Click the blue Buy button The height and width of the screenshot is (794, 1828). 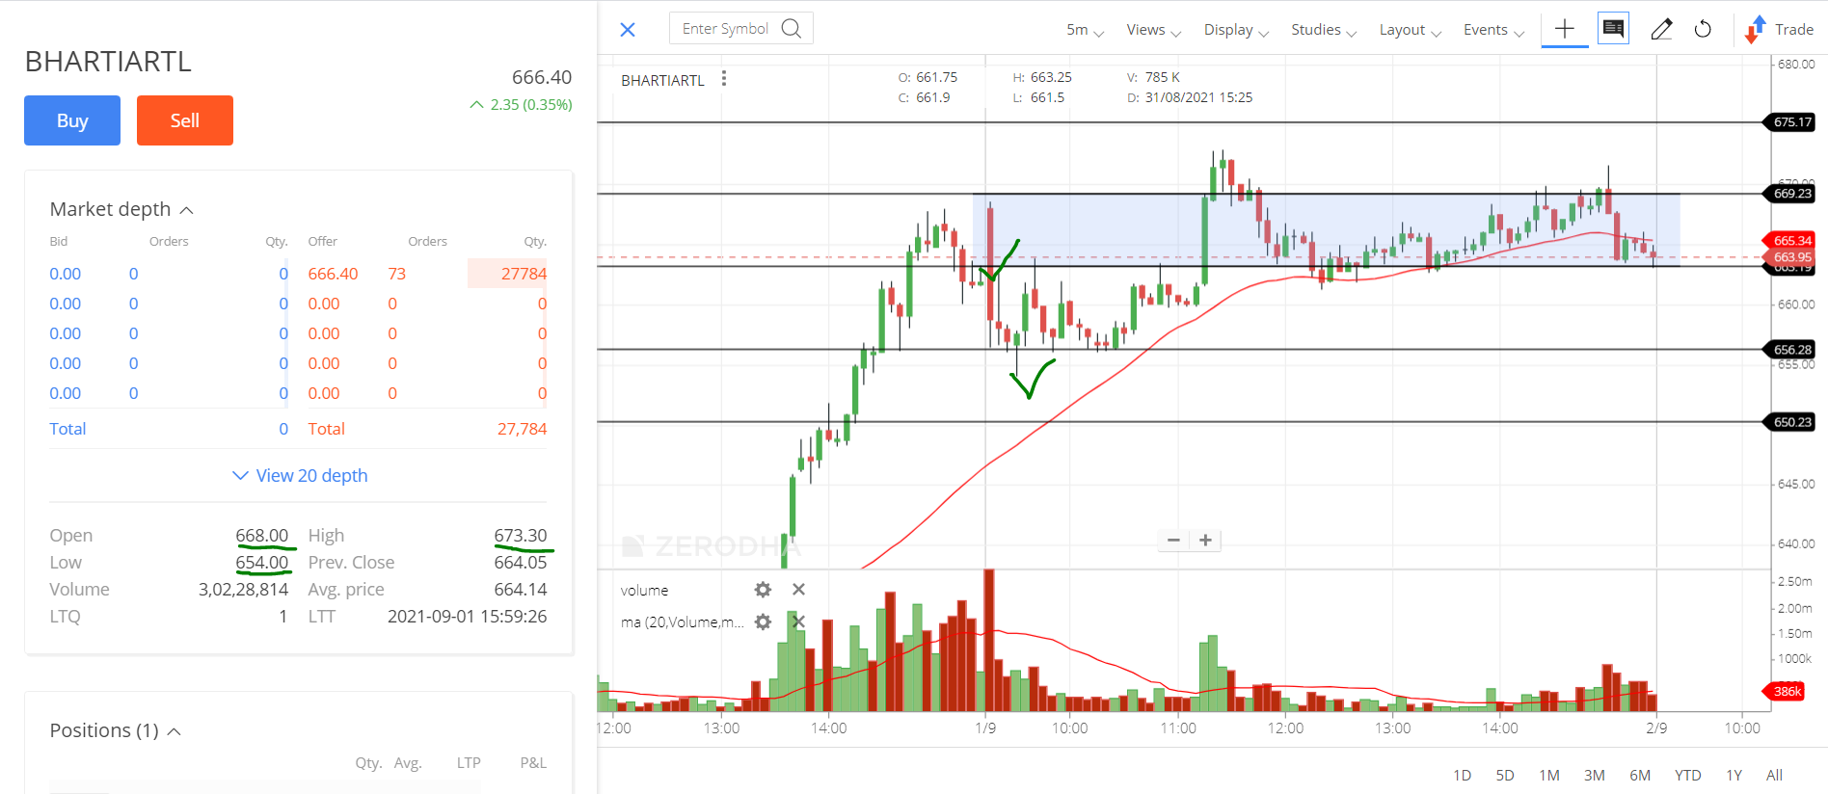pos(72,120)
